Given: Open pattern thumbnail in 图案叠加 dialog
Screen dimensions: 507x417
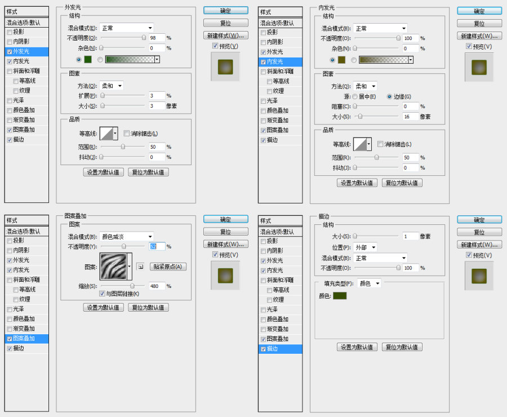Looking at the screenshot, I should [x=113, y=267].
